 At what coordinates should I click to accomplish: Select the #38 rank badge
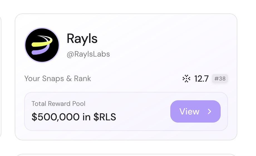220,79
